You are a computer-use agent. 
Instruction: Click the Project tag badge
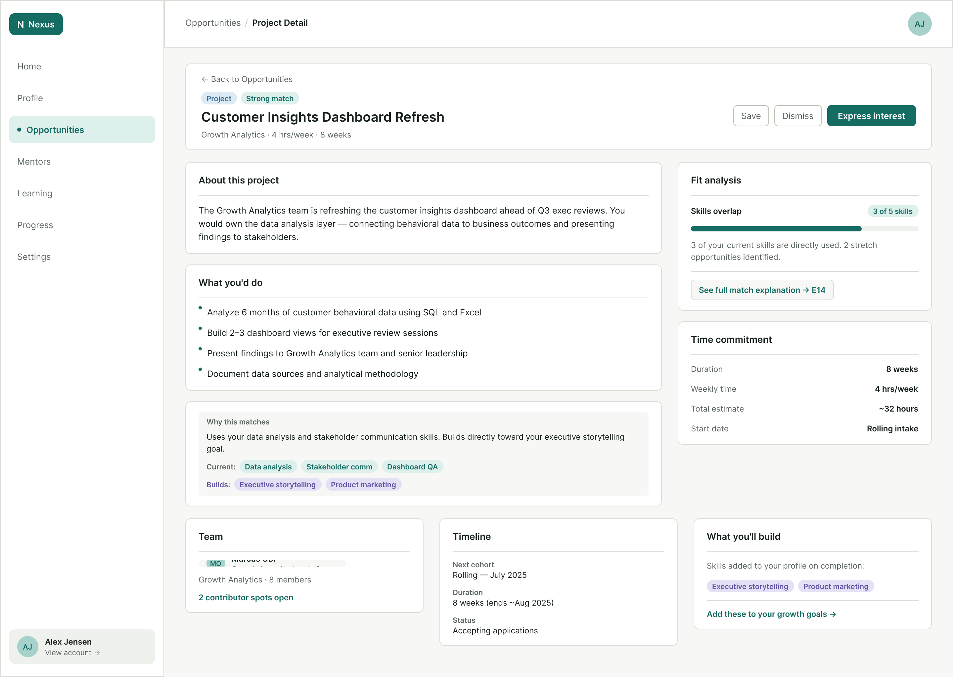coord(219,99)
